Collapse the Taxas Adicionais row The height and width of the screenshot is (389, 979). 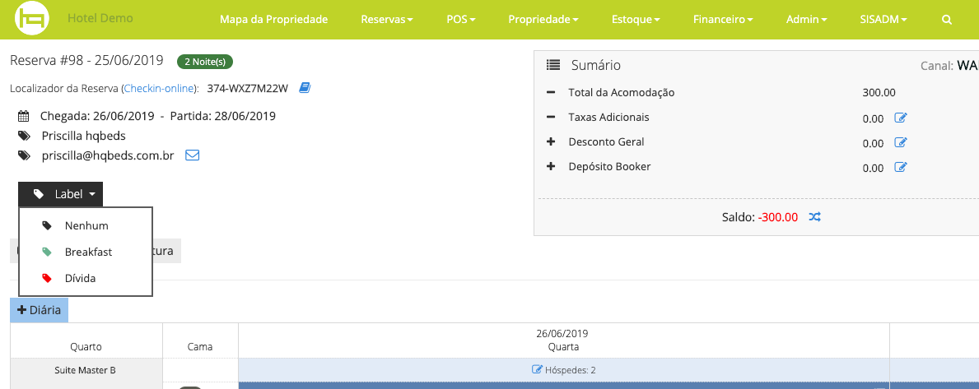[x=551, y=117]
